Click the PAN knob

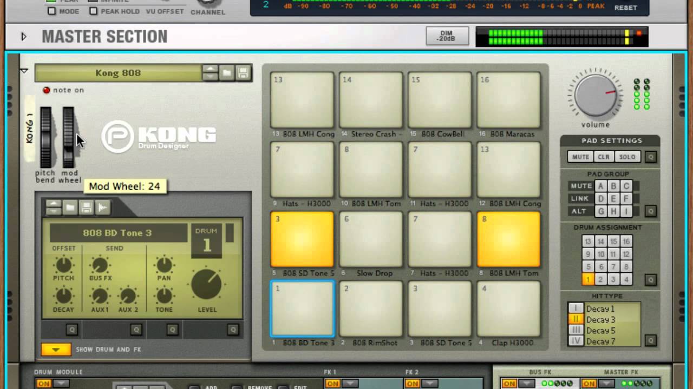[x=164, y=265]
